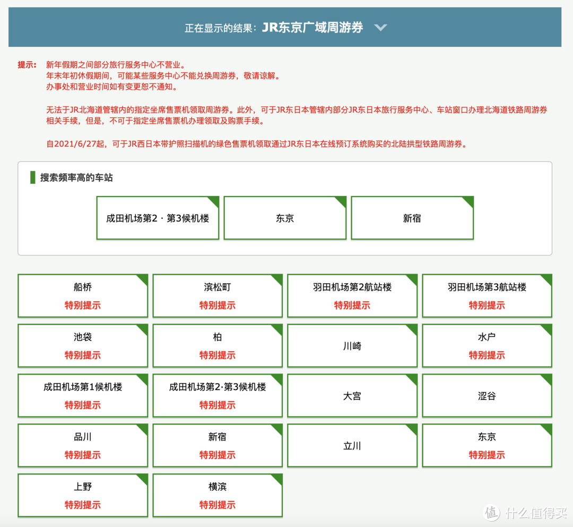Click the green corner marker on 川崎 card

(413, 328)
